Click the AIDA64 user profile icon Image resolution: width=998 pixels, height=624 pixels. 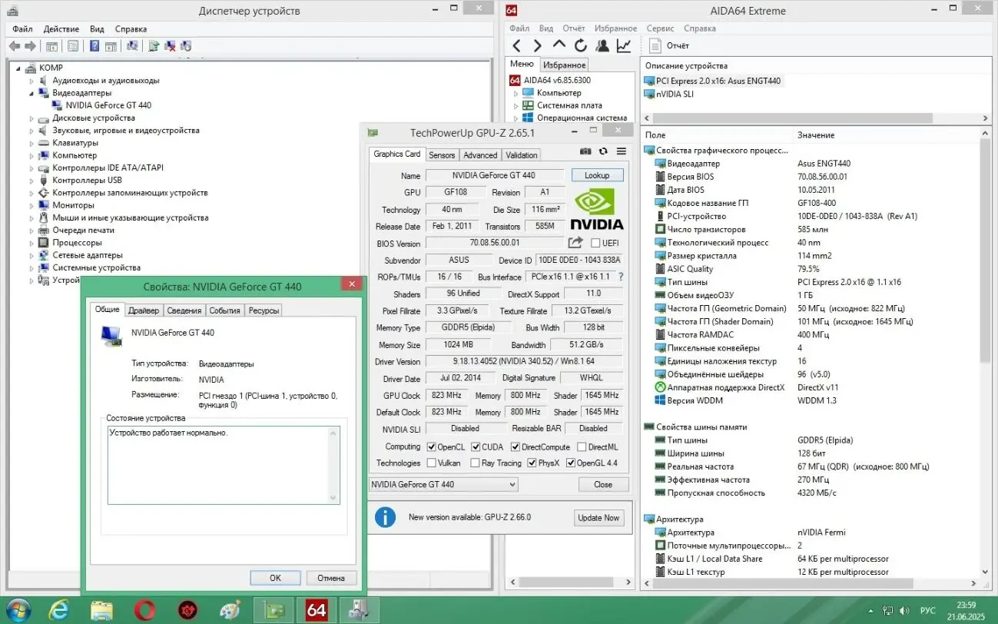602,46
